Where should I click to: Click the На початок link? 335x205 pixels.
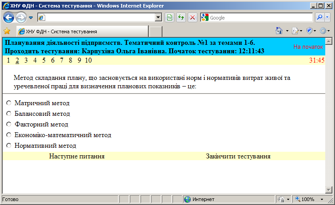tap(308, 47)
